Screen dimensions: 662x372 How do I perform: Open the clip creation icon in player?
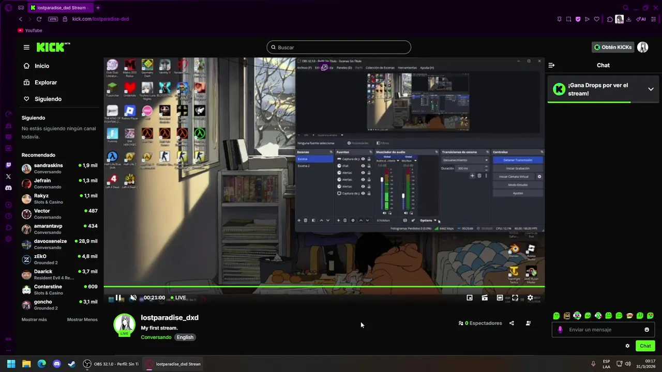485,298
